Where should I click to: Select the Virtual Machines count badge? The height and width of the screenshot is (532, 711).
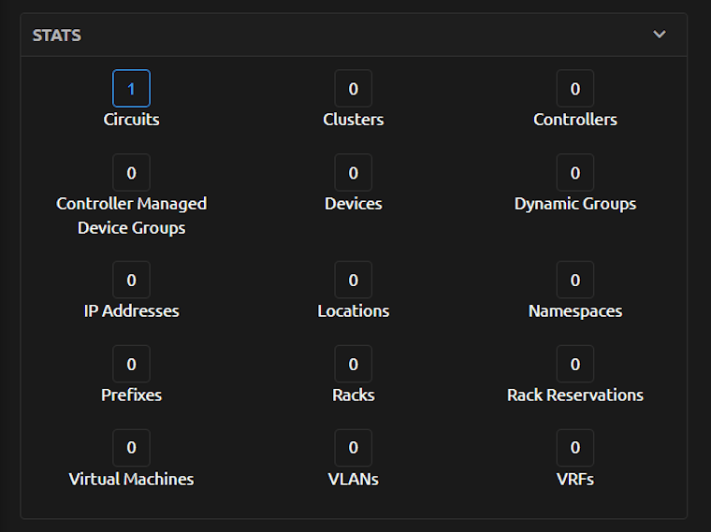point(131,448)
